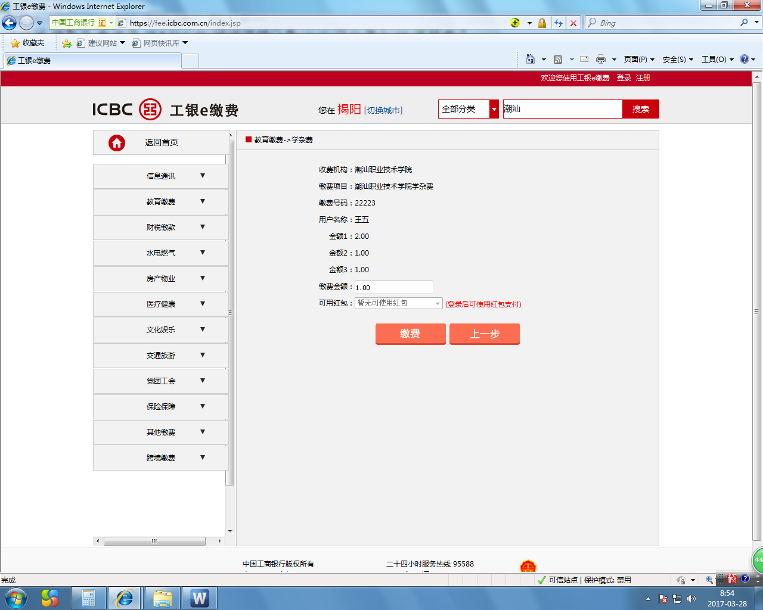
Task: Click the red home icon beside 返回首页
Action: tap(117, 142)
